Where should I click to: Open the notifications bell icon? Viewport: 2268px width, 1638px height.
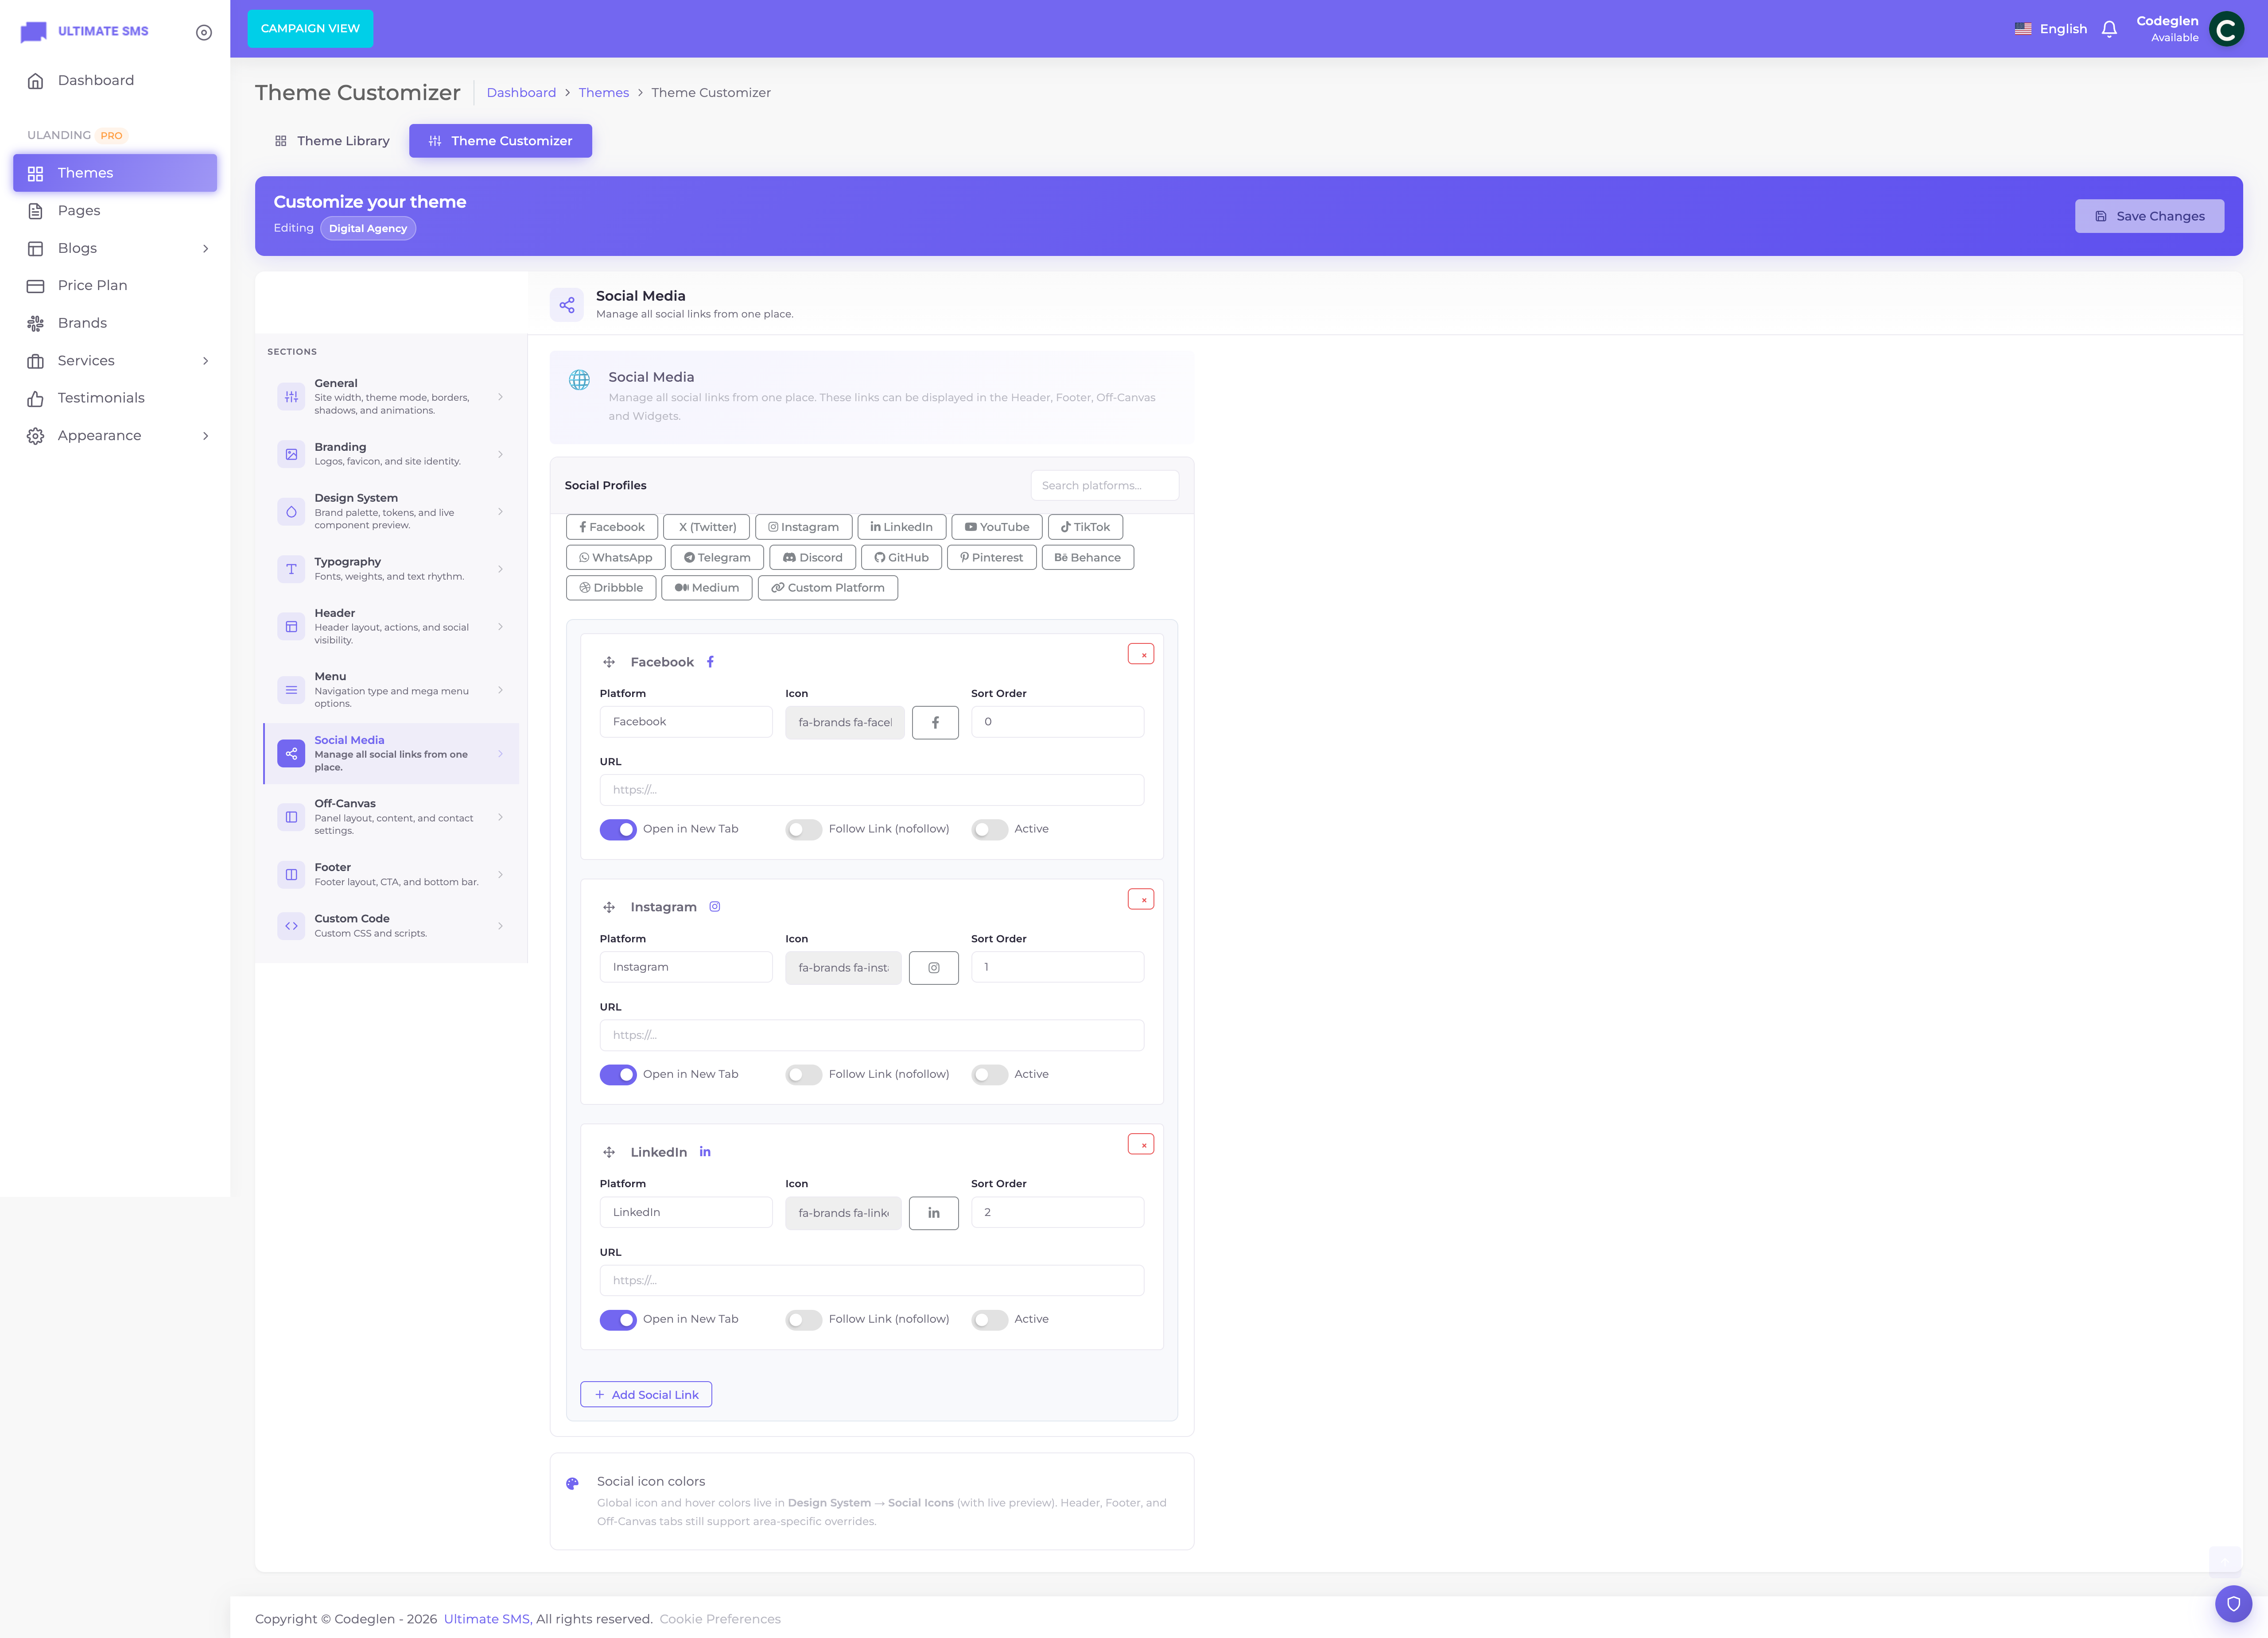click(2109, 29)
